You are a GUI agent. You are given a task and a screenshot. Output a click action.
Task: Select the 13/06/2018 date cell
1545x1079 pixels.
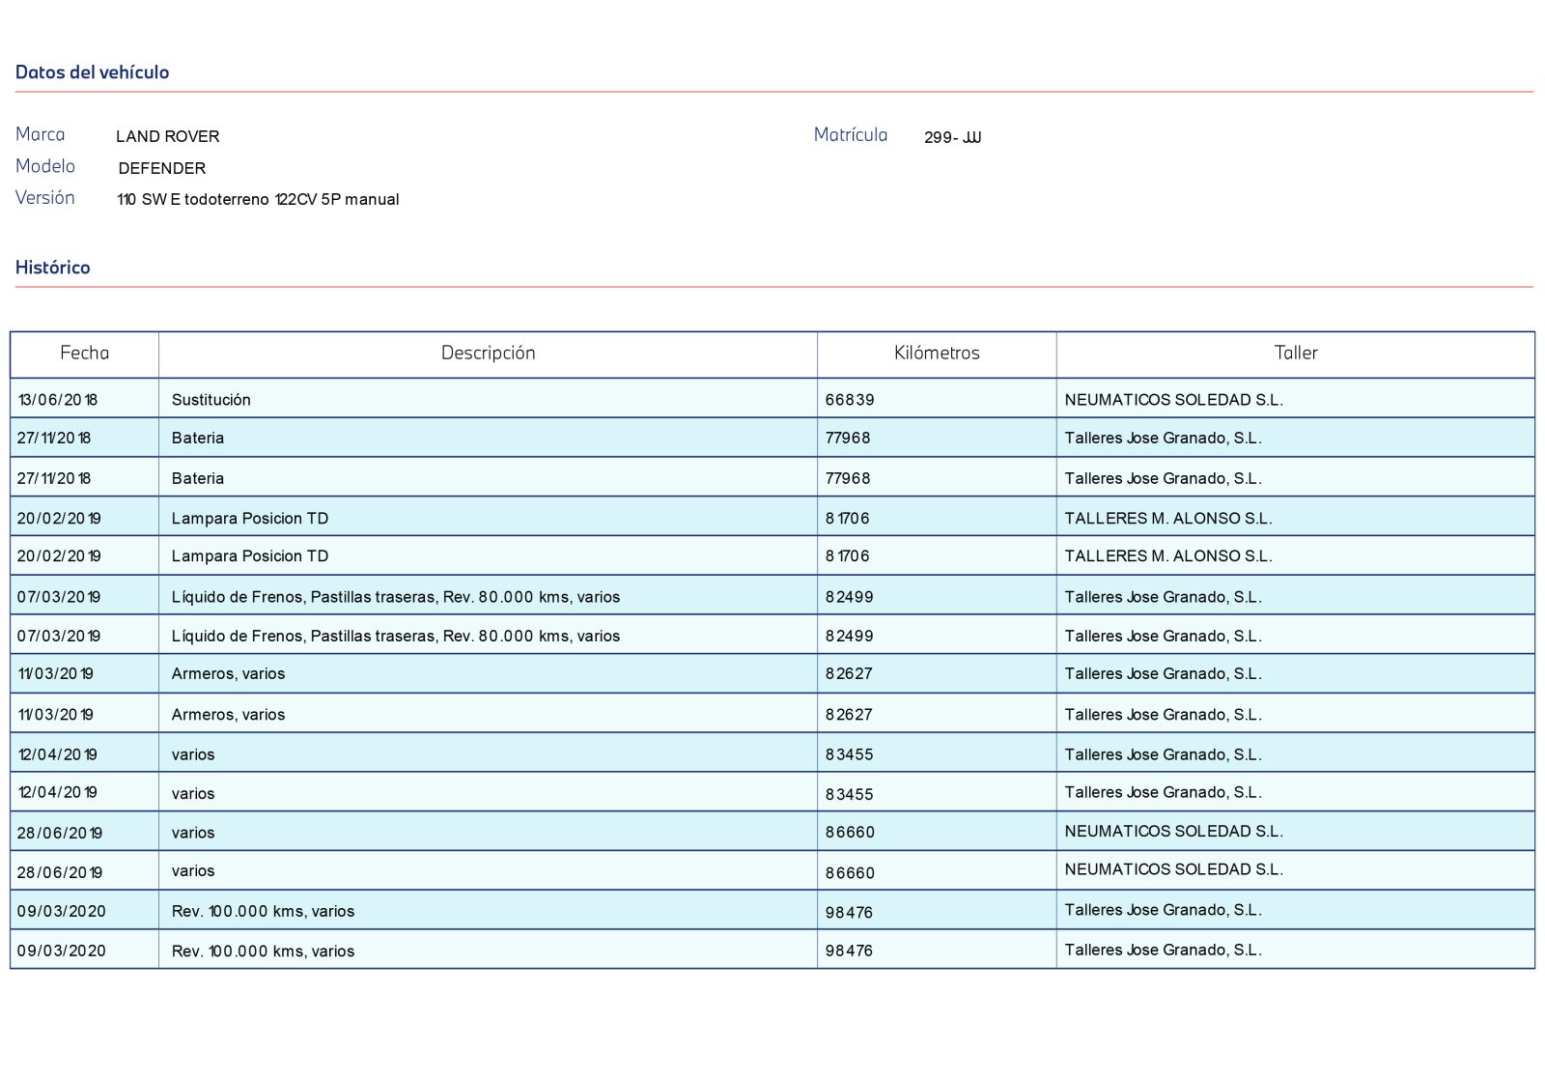point(57,400)
